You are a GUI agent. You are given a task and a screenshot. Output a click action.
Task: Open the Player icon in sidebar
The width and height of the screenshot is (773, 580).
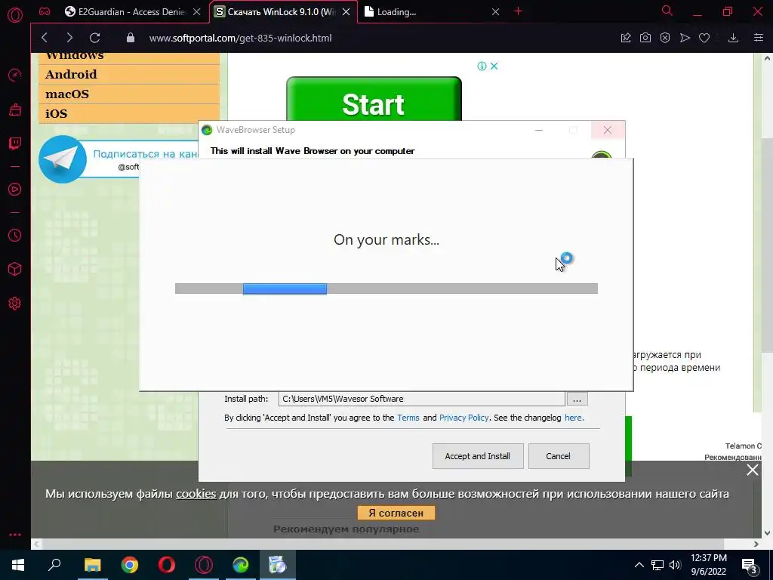point(15,189)
